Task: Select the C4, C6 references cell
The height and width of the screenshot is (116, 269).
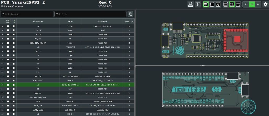Action: click(x=38, y=51)
